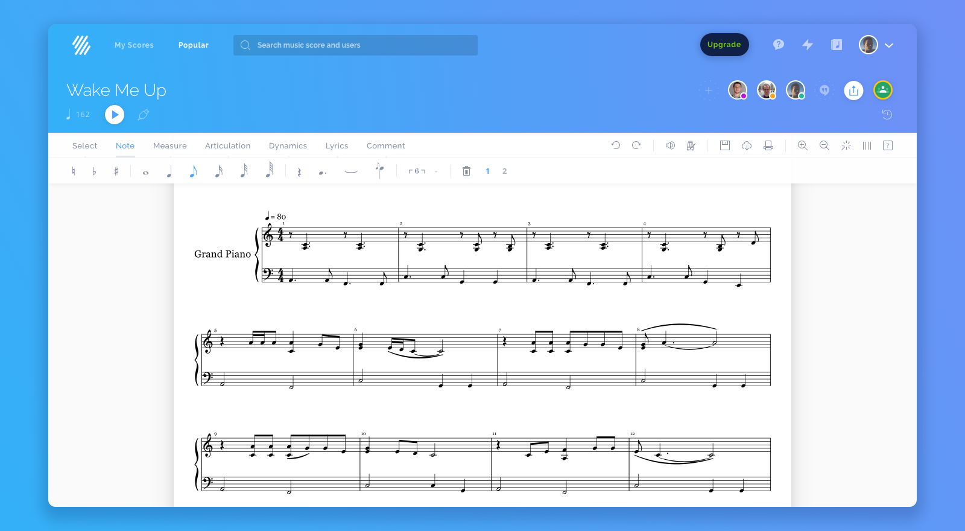This screenshot has height=531, width=965.
Task: Toggle the speaker sound icon
Action: point(670,145)
